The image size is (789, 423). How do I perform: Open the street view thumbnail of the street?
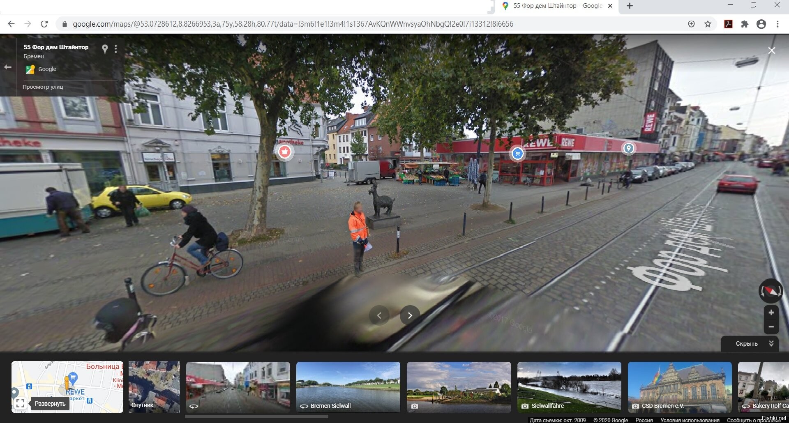238,387
